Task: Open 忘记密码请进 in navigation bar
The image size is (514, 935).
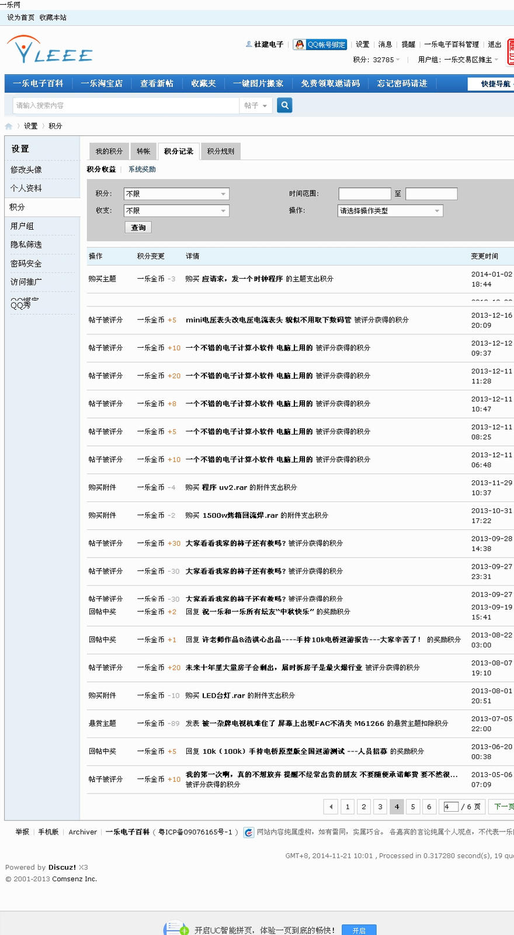Action: 402,84
